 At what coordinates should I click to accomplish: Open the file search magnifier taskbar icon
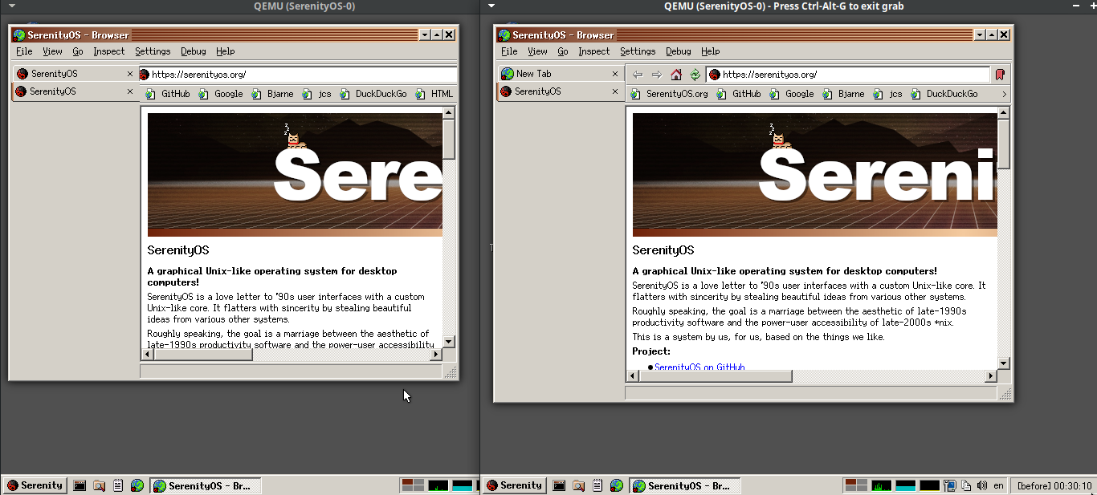coord(578,485)
